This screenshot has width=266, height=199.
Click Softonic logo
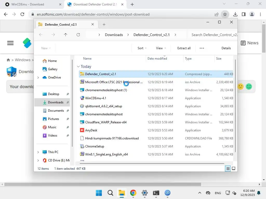[27, 43]
